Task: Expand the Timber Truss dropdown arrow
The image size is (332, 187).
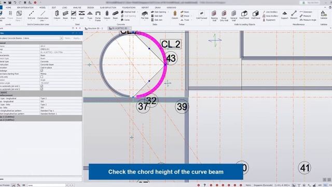Action: (191, 20)
